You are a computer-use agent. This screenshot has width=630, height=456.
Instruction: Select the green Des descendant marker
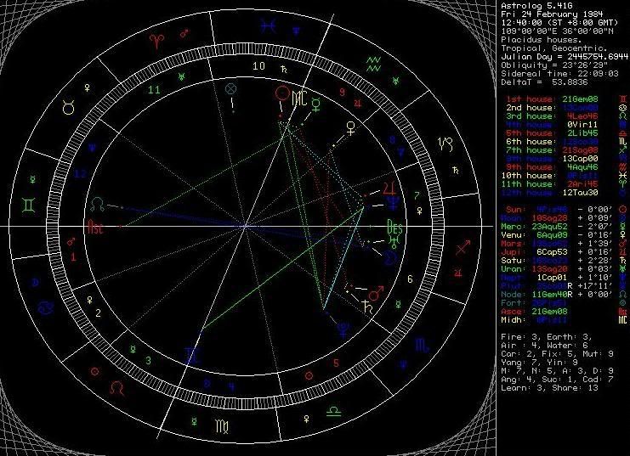[394, 228]
